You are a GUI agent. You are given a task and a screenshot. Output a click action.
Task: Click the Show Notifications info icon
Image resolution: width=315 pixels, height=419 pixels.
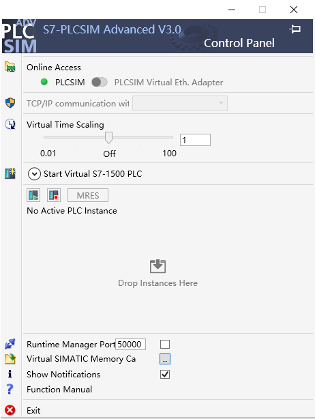[10, 374]
